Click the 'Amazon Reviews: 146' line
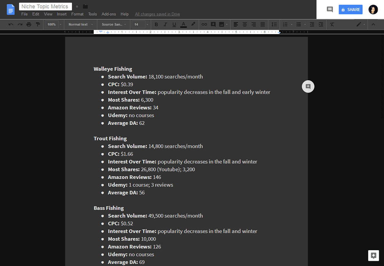 point(134,177)
